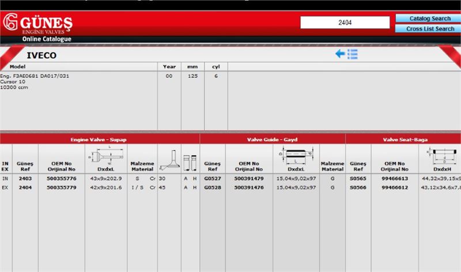Click the blue back arrow icon
461x272 pixels.
[x=340, y=54]
